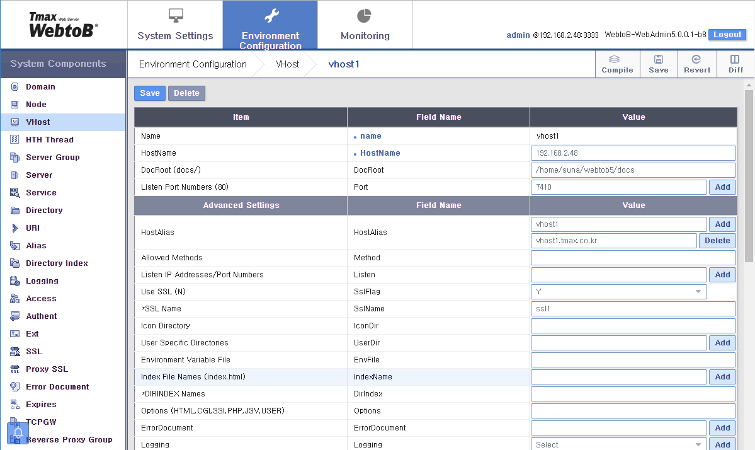Navigate to VHost via the breadcrumb
The image size is (755, 450).
pos(287,64)
